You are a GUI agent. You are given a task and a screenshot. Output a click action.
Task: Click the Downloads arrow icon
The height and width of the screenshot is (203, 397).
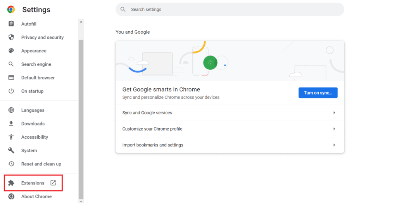[x=11, y=124]
